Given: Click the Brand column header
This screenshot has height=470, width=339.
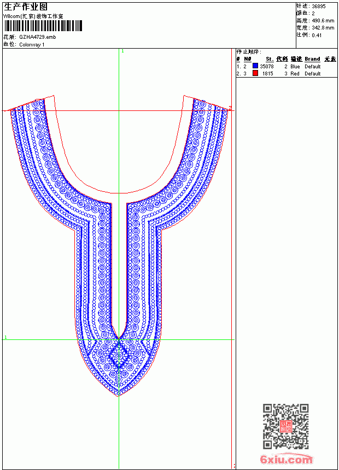Looking at the screenshot, I should click(312, 59).
